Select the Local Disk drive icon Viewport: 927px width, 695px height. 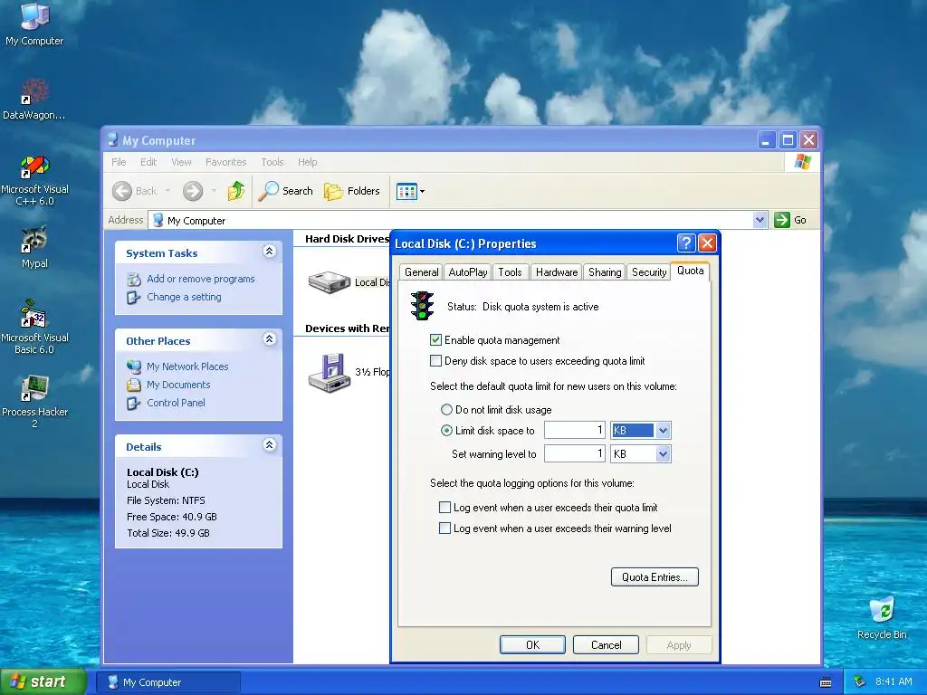330,281
